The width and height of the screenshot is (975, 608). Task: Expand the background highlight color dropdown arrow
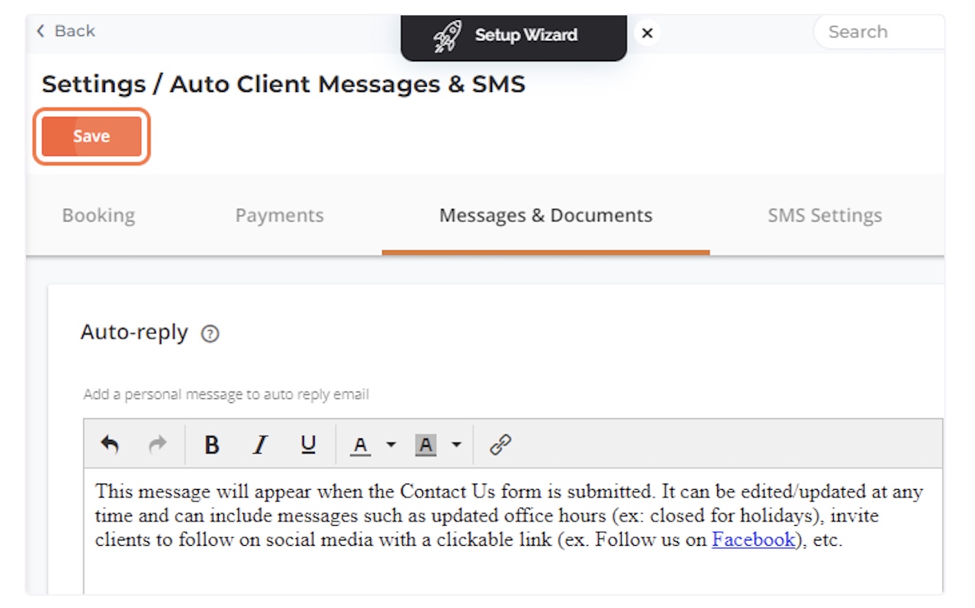[x=456, y=444]
